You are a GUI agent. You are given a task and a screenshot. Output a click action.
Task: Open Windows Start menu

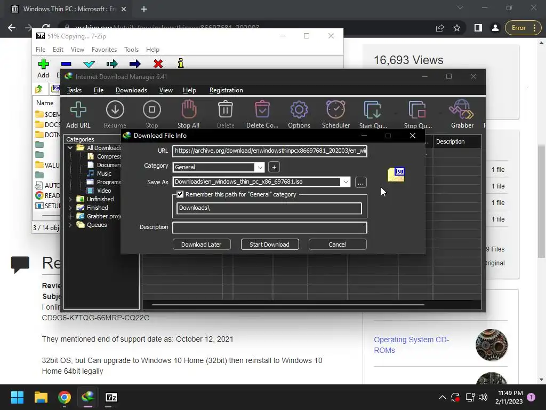(x=17, y=397)
